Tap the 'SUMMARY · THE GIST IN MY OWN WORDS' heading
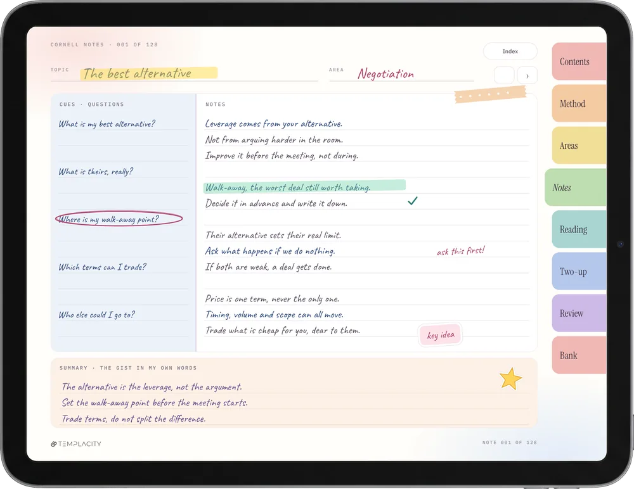Viewport: 634px width, 489px height. click(x=128, y=368)
